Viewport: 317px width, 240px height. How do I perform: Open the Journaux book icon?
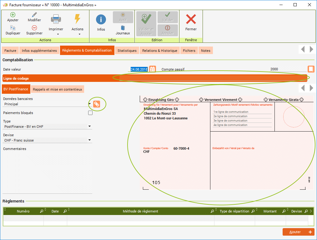tap(123, 28)
